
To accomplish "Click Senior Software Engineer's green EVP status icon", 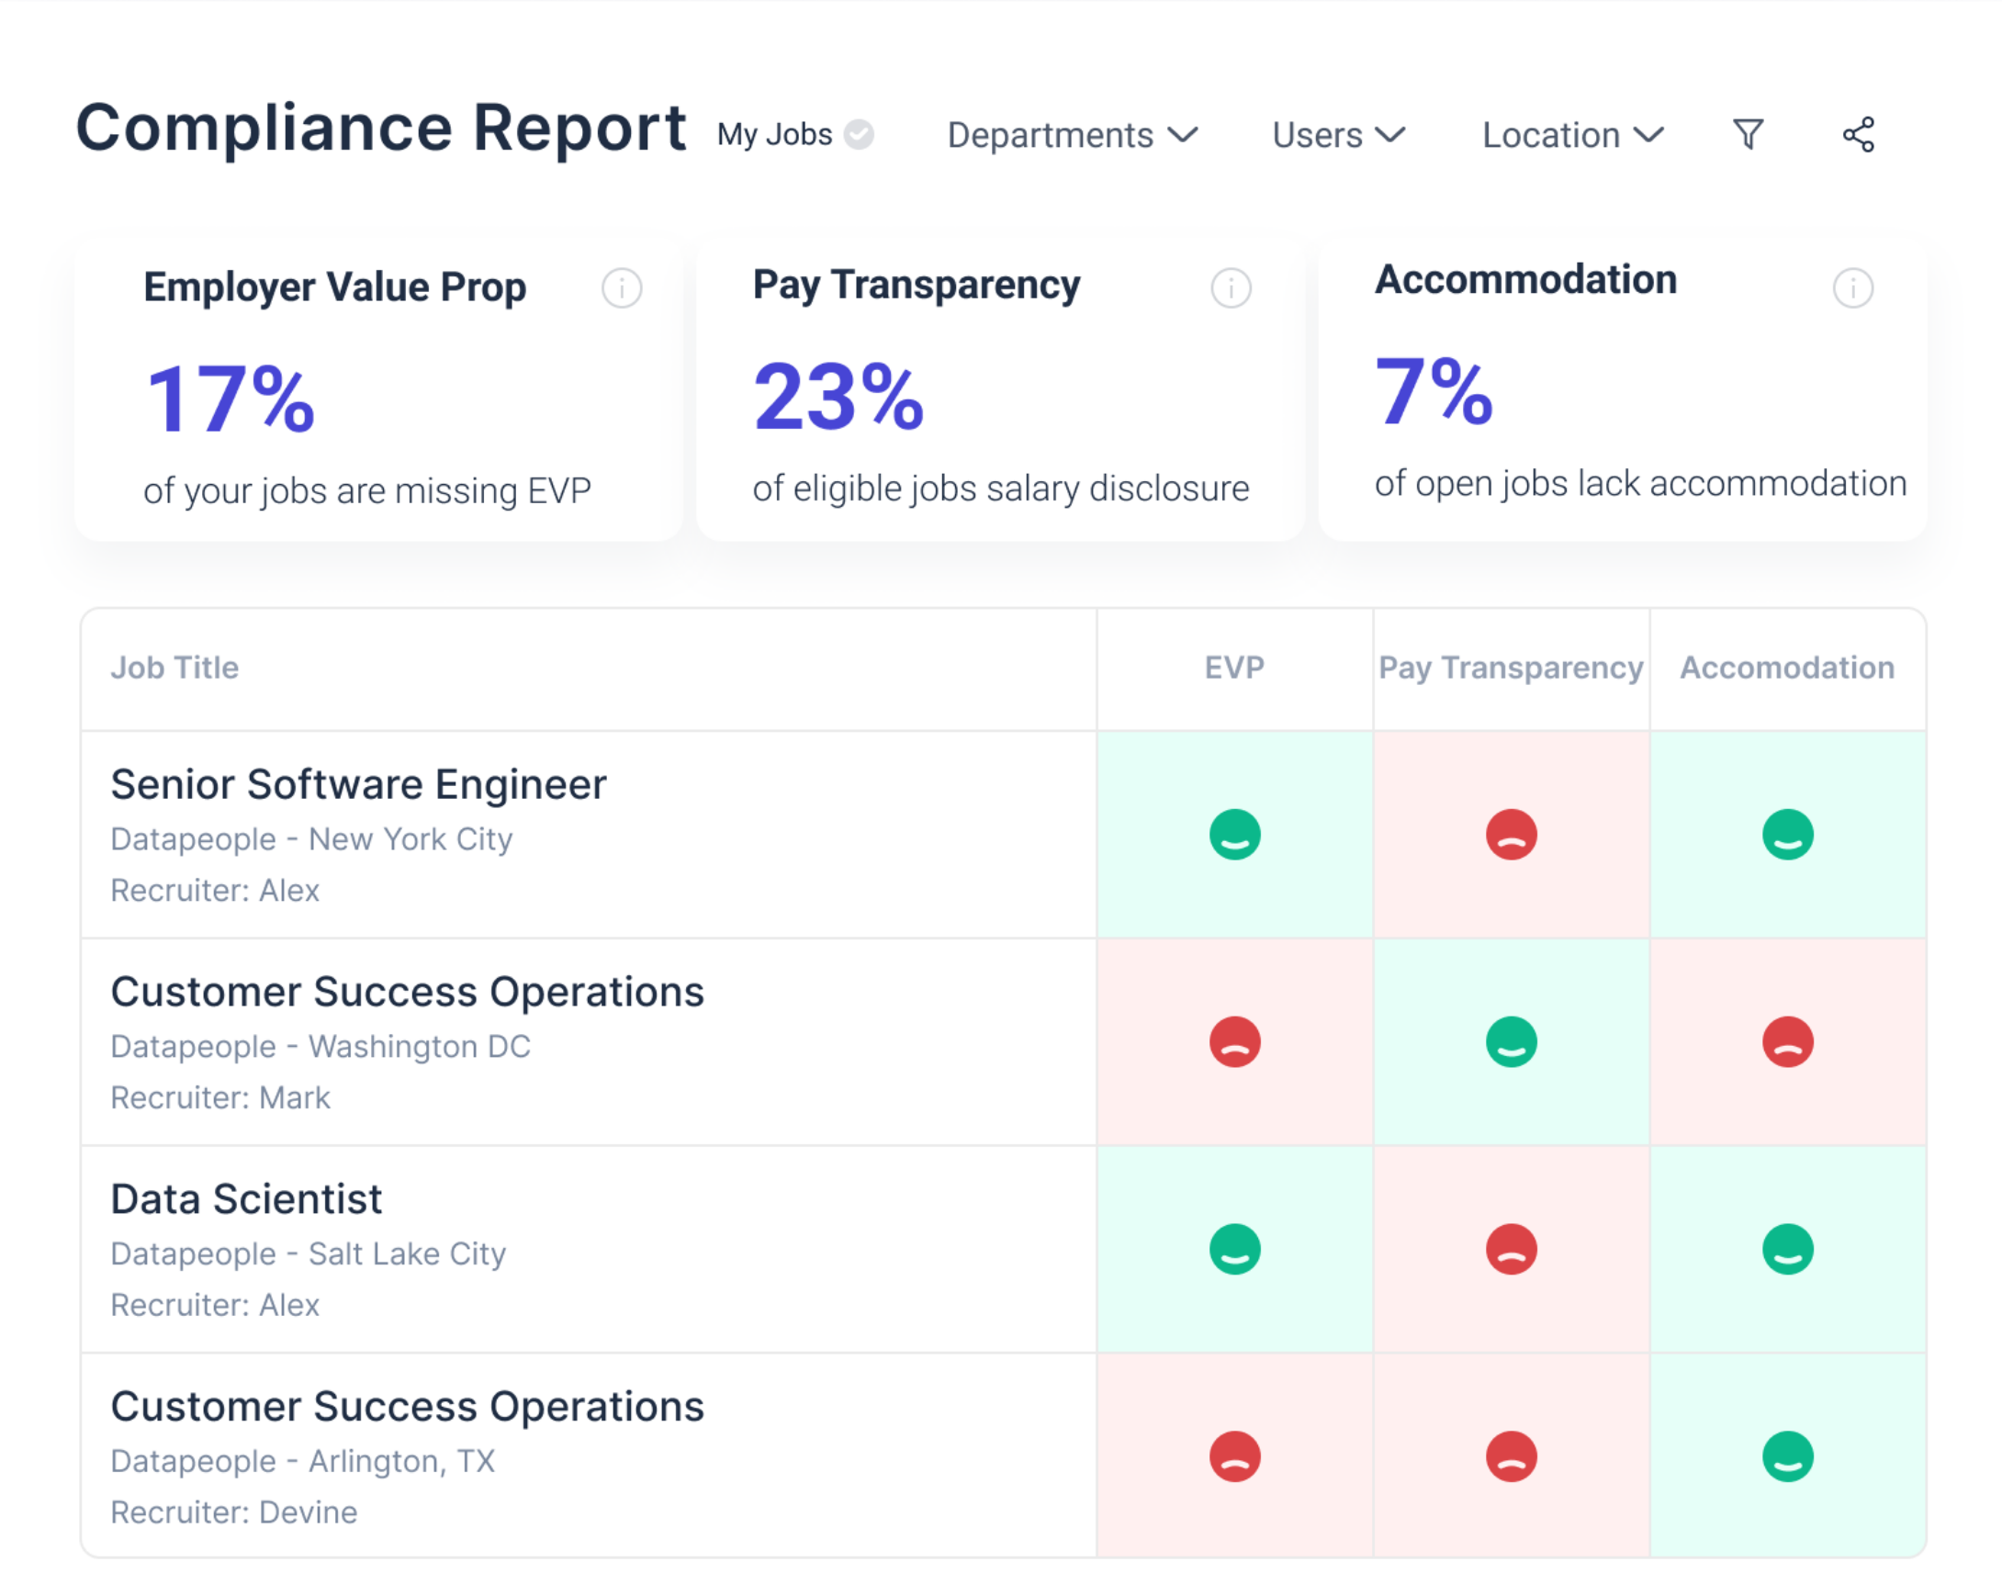I will (1234, 835).
